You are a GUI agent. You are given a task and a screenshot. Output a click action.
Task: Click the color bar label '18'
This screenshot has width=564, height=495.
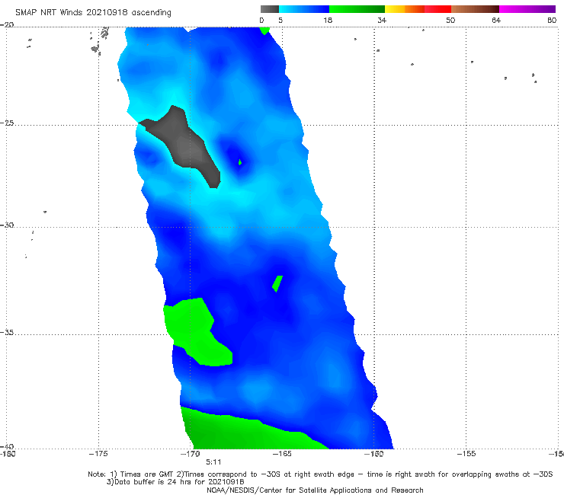(x=328, y=20)
